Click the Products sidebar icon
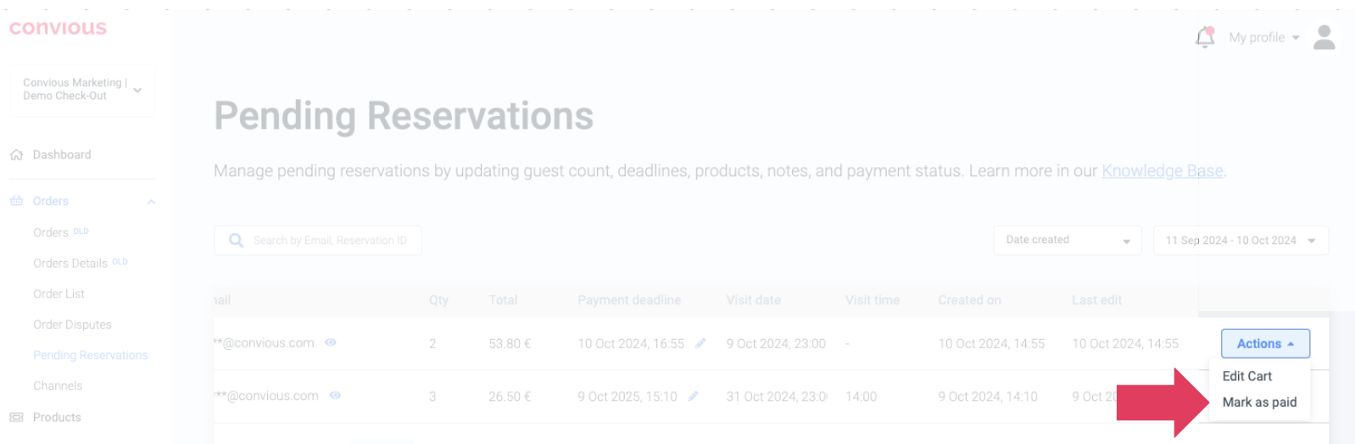The image size is (1355, 444). click(x=16, y=417)
